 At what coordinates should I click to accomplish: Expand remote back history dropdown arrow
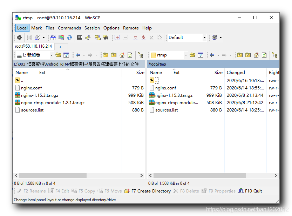pyautogui.click(x=218, y=55)
